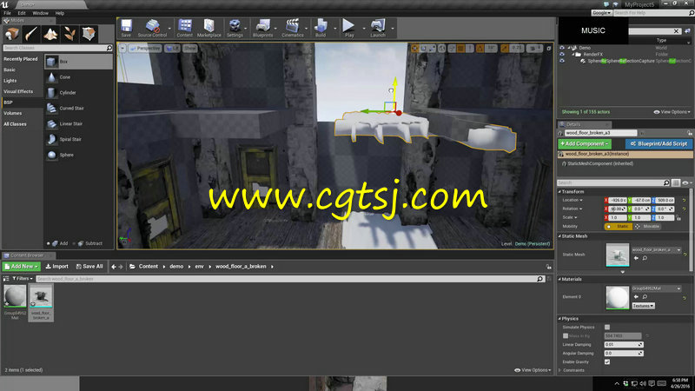Open Window menu
Image resolution: width=695 pixels, height=391 pixels.
tap(40, 13)
